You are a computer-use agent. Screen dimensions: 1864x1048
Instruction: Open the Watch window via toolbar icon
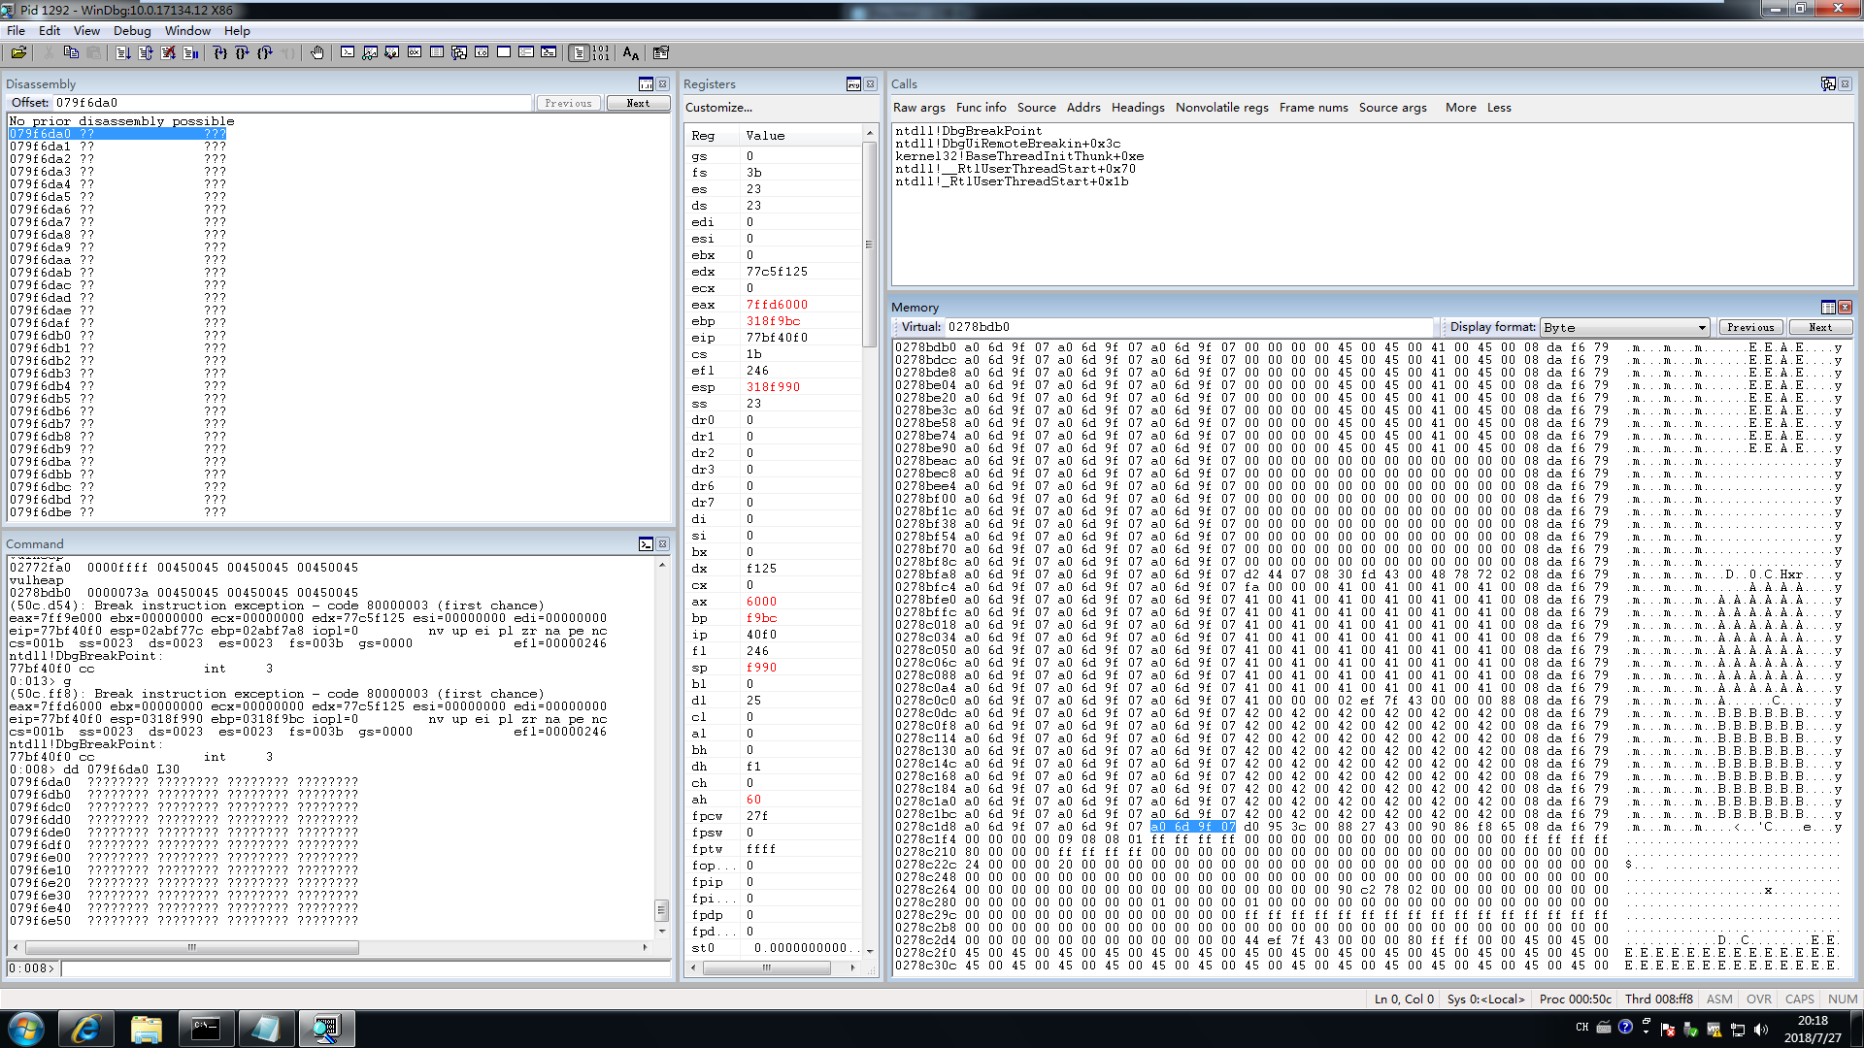(370, 52)
